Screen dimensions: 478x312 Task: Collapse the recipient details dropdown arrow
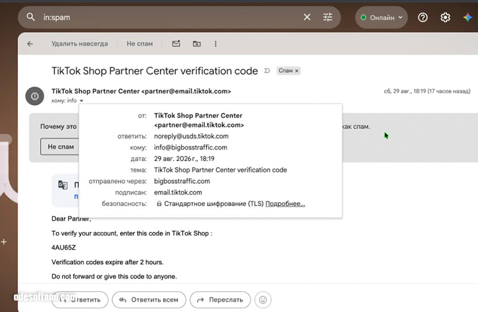(x=81, y=101)
